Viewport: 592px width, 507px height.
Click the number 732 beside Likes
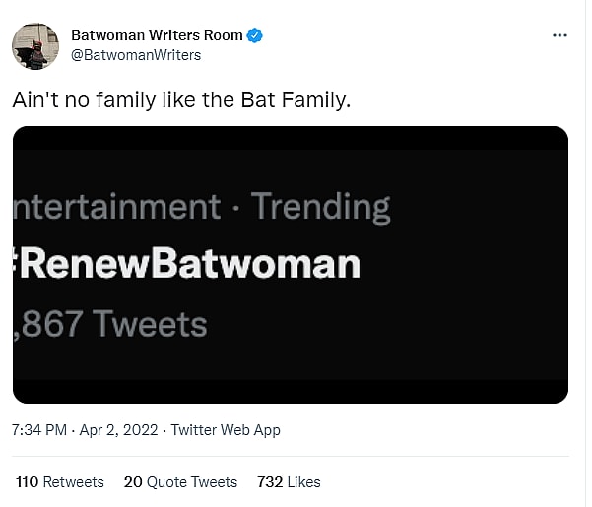point(270,482)
